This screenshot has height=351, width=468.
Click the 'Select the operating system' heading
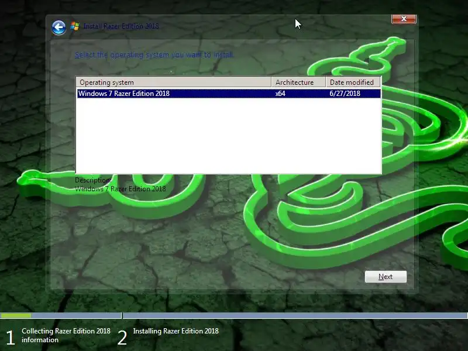tap(154, 55)
